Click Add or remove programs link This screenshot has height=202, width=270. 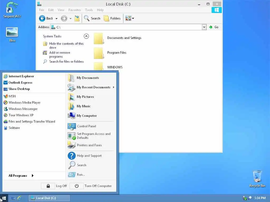(60, 54)
